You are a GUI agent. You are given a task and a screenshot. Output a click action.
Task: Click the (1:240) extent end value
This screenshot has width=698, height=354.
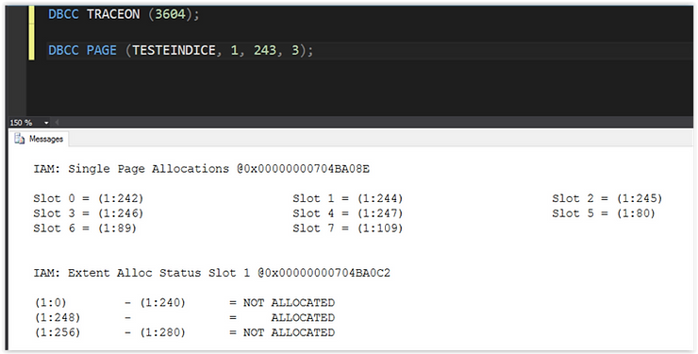point(162,303)
